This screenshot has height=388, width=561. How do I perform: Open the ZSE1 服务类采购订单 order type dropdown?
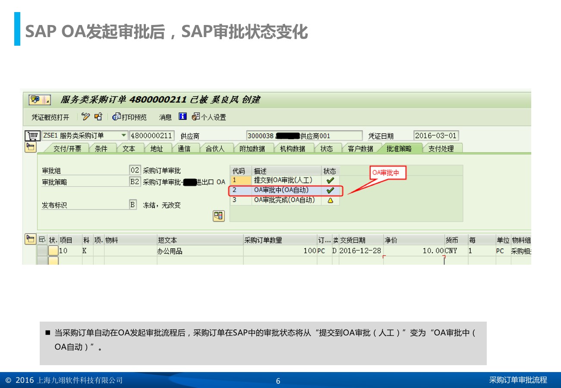(x=124, y=136)
